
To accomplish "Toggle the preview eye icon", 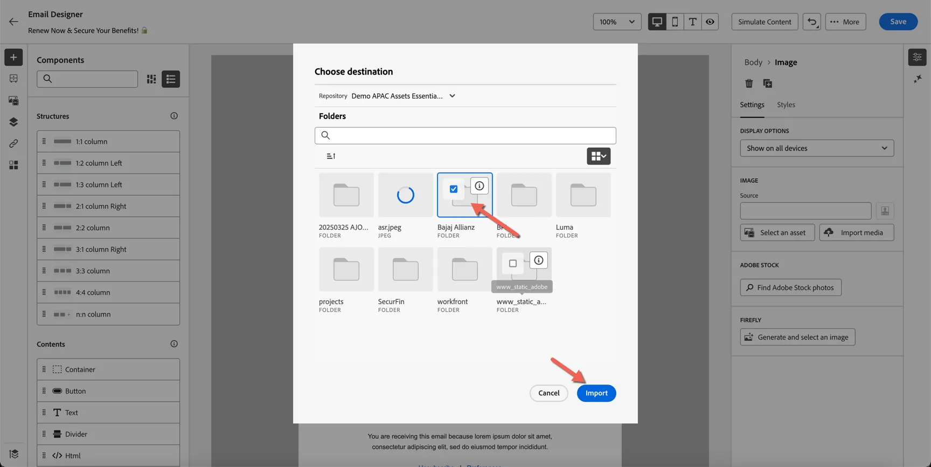I will [x=710, y=22].
